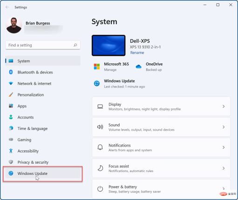Minimize the Settings window
This screenshot has width=238, height=200.
click(x=205, y=5)
